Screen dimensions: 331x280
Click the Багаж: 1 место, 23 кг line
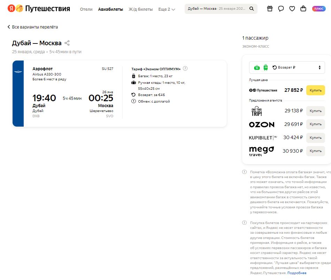(155, 76)
